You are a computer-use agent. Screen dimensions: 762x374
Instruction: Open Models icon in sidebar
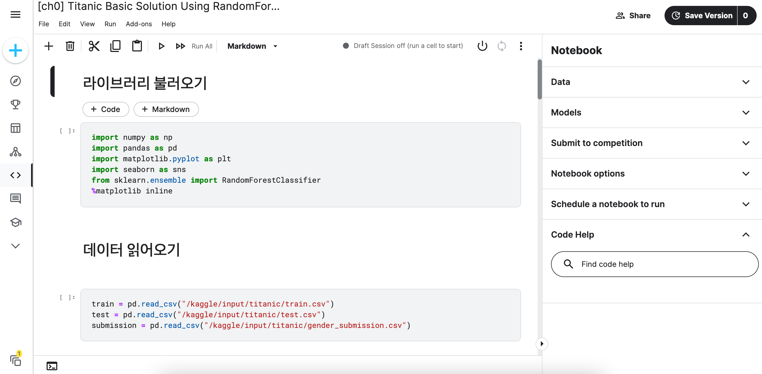click(x=15, y=152)
